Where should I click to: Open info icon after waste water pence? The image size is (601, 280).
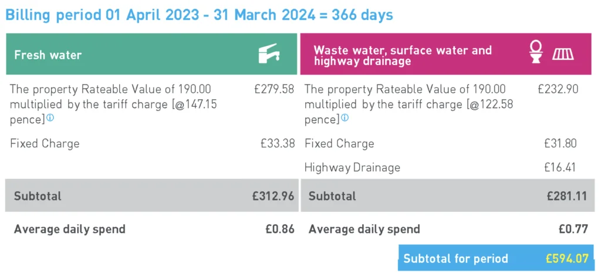[345, 118]
